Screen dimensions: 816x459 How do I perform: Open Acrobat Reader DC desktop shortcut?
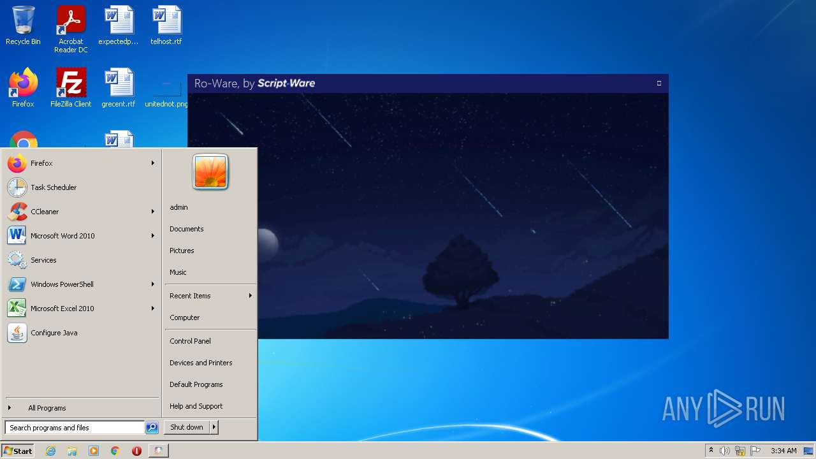71,29
